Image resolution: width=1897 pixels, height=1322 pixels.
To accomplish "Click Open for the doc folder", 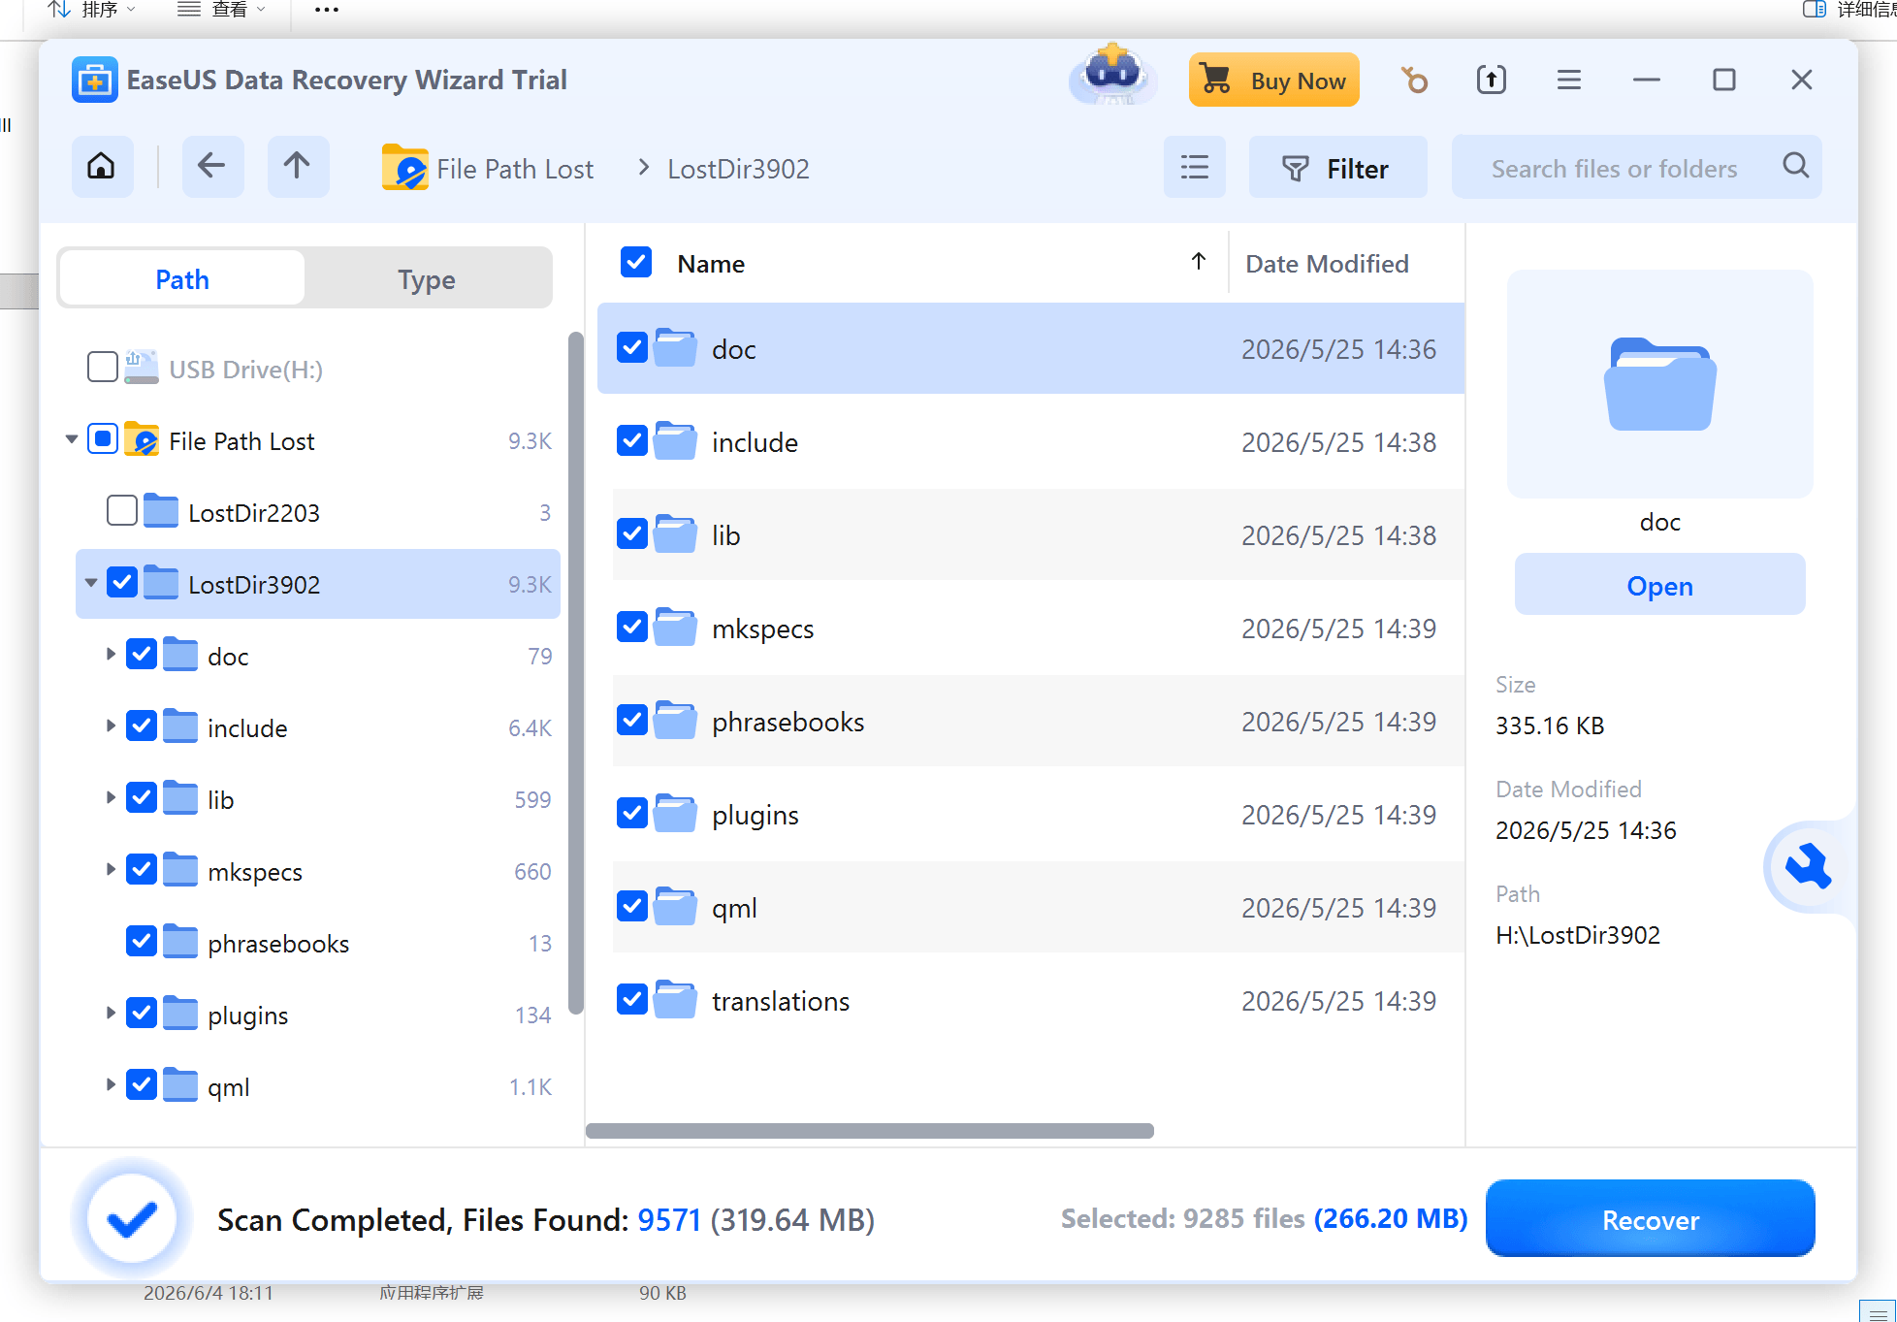I will 1659,585.
